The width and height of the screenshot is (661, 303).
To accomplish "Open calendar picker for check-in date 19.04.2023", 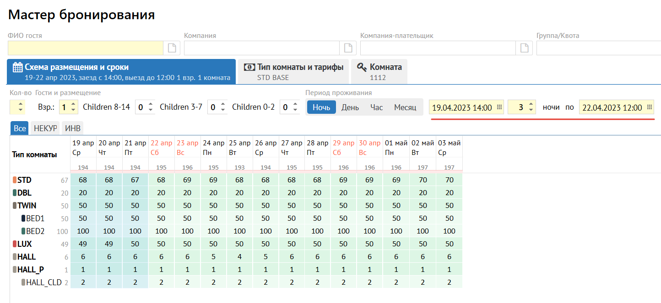I will [x=499, y=107].
